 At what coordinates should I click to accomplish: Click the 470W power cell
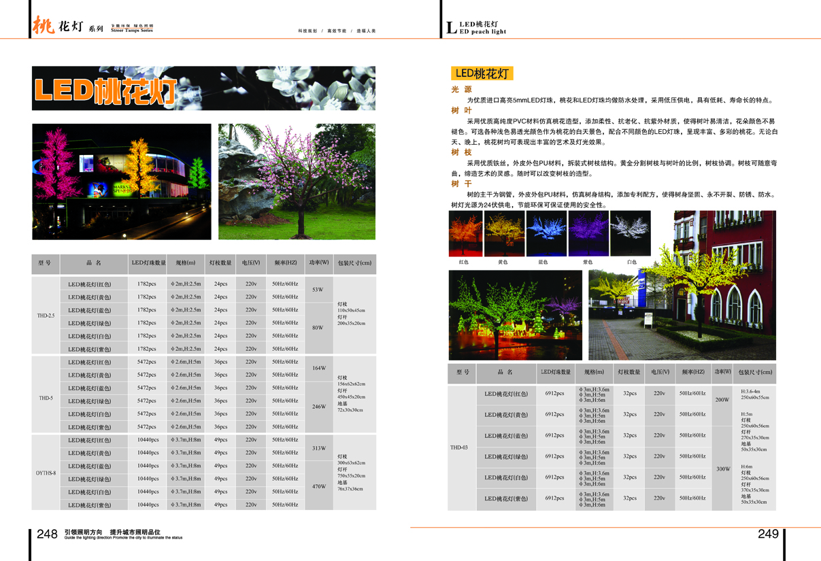point(318,486)
